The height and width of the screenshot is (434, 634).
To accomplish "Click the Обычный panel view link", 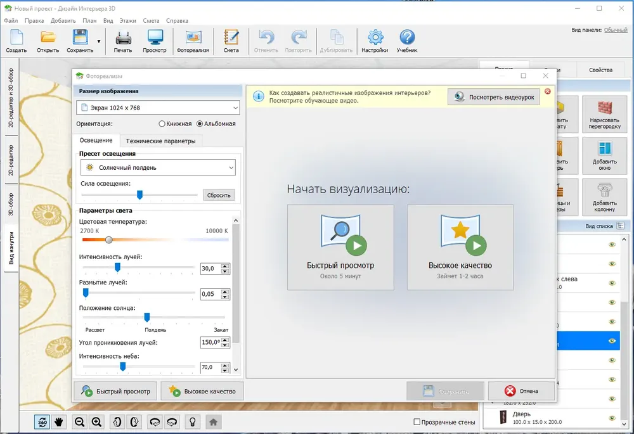I will [616, 30].
